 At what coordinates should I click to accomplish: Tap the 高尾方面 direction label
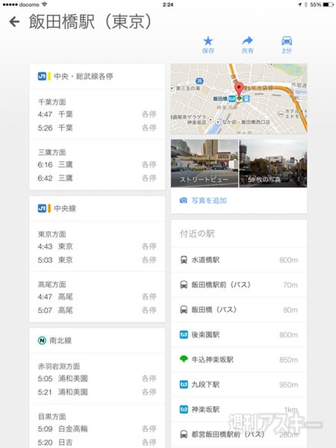[x=52, y=284]
